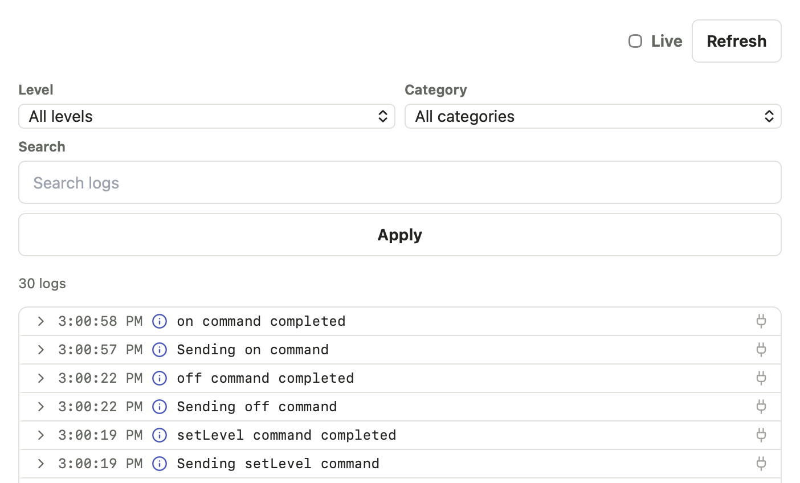The image size is (800, 483).
Task: Click the Search field label
Action: click(42, 146)
